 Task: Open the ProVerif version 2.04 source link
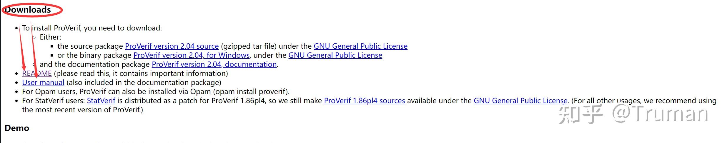coord(172,46)
